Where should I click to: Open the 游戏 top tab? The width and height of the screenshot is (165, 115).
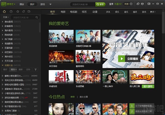tap(43, 4)
